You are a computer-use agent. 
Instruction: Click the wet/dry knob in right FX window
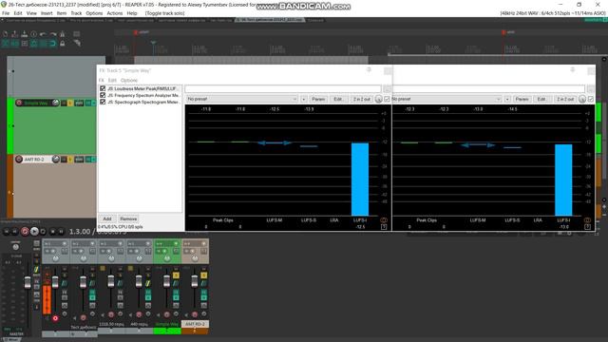tap(582, 99)
